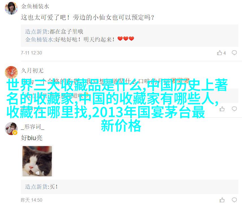Screen dimensions: 242x207
Task: Open 久月初无's profile avatar
Action: point(11,72)
